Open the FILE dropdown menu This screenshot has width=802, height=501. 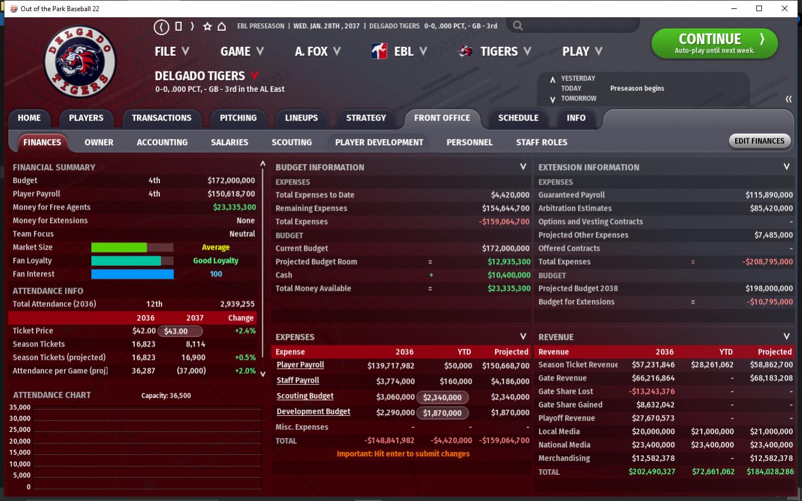point(172,51)
